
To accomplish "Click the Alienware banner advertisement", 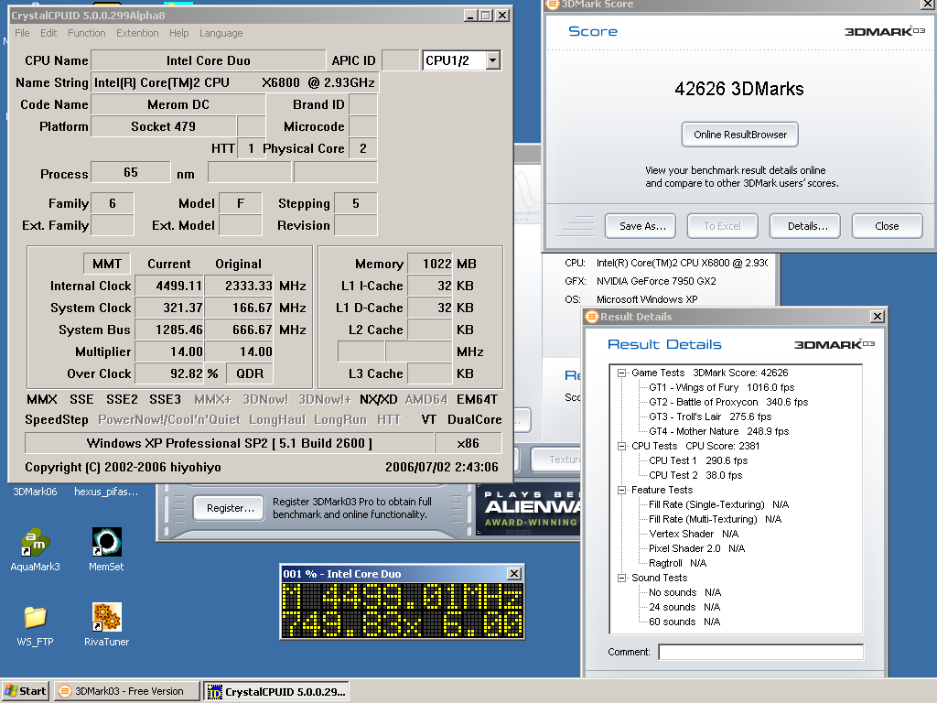I will point(528,510).
